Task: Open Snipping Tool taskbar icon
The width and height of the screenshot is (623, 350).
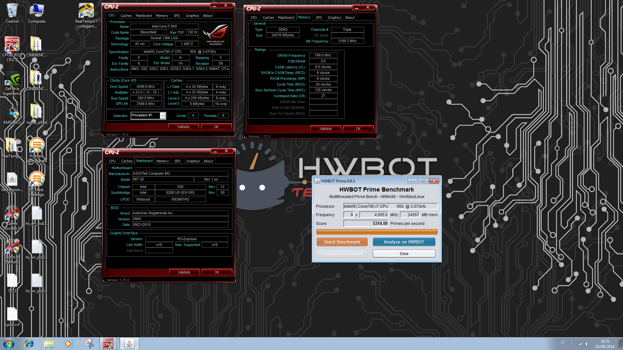Action: tap(89, 344)
